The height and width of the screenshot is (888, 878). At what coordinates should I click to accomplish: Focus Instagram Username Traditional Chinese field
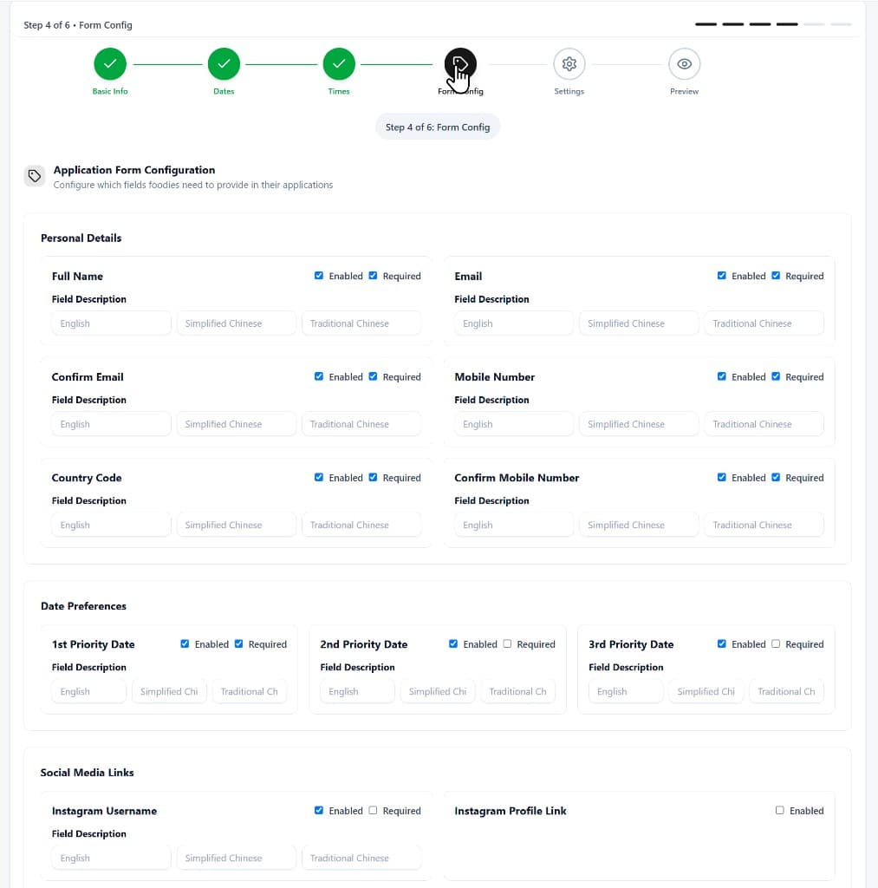361,858
